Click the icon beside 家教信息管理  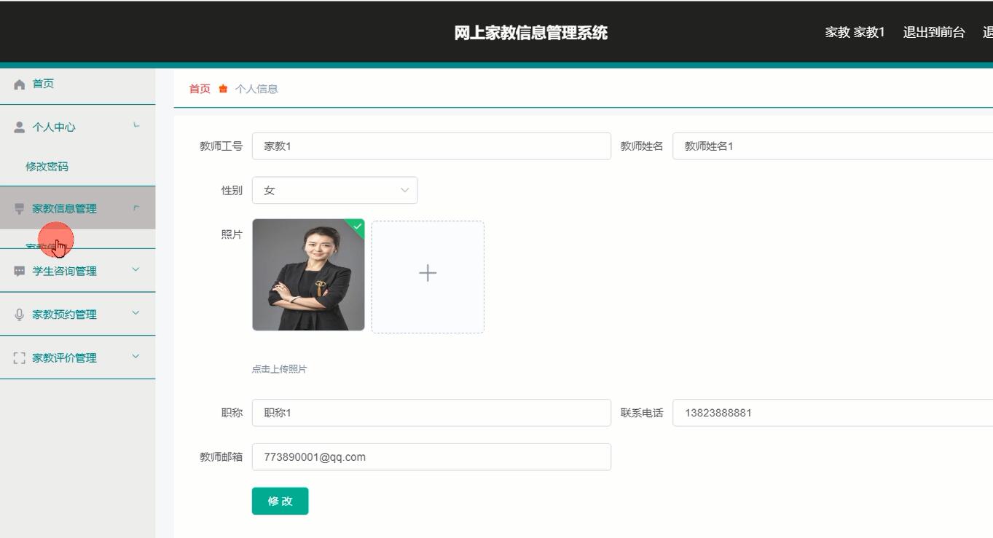tap(20, 209)
